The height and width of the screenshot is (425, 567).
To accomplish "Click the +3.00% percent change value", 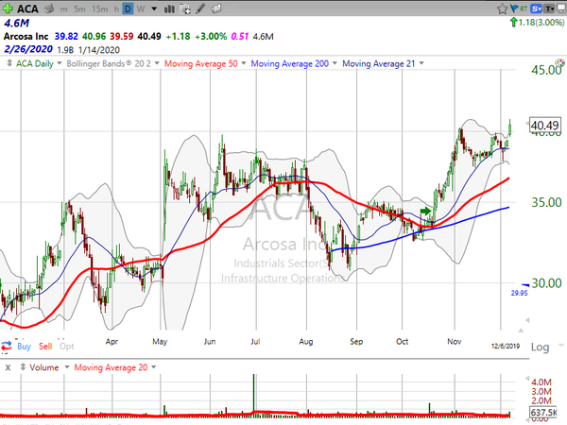I will pos(211,37).
